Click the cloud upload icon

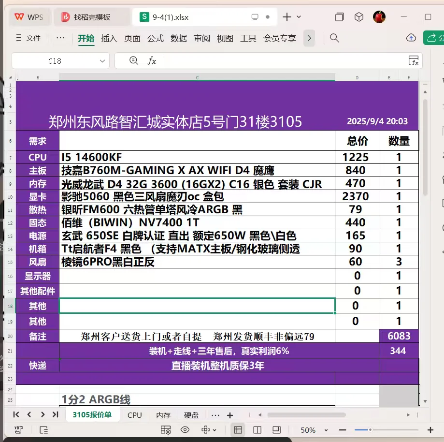coord(411,38)
